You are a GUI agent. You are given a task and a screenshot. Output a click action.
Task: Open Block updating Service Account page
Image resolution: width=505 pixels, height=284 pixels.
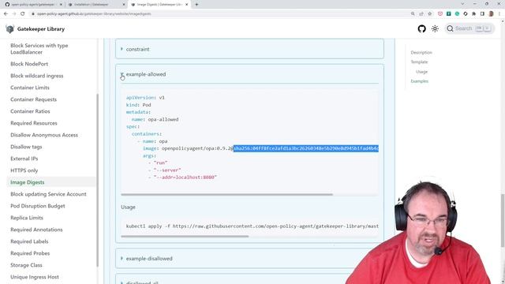tap(48, 194)
